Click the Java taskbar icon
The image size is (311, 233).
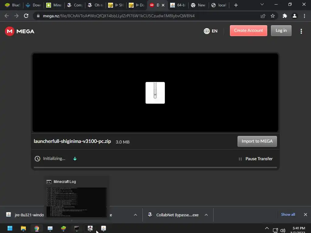104,228
